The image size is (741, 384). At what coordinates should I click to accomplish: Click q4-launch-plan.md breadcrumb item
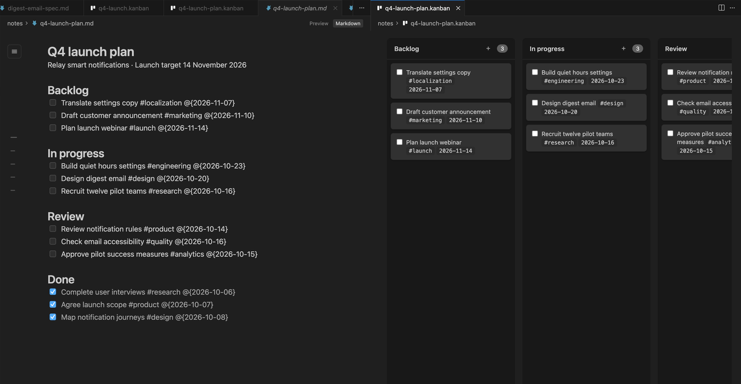pos(66,24)
